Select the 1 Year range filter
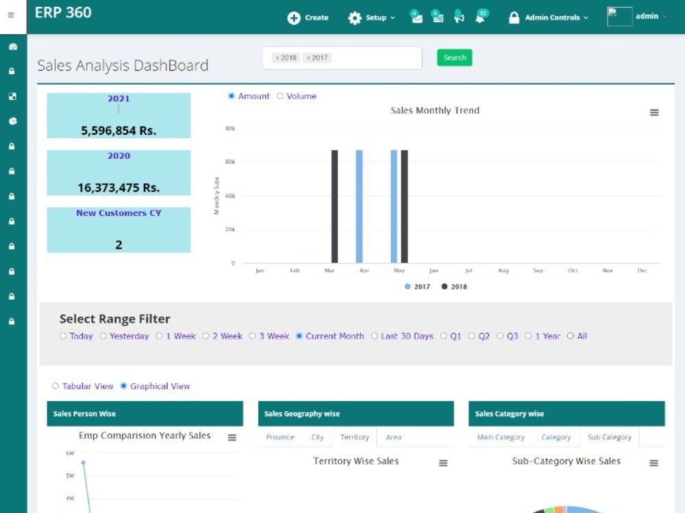The height and width of the screenshot is (513, 685). pos(528,336)
